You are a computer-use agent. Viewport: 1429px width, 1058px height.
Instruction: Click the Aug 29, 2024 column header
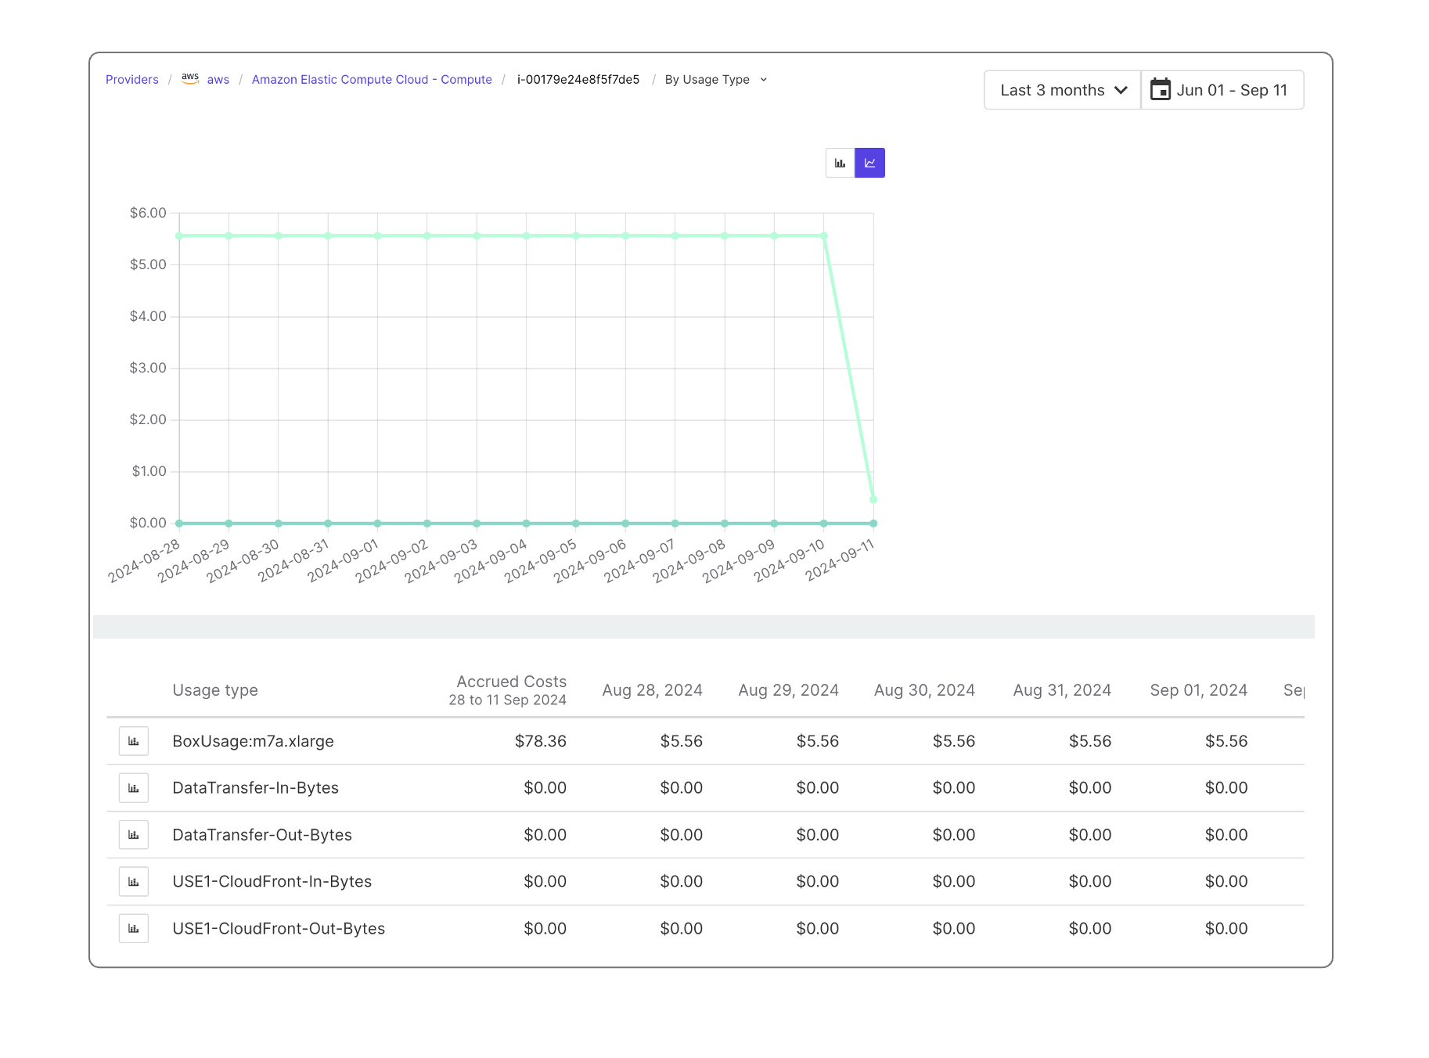(x=788, y=690)
